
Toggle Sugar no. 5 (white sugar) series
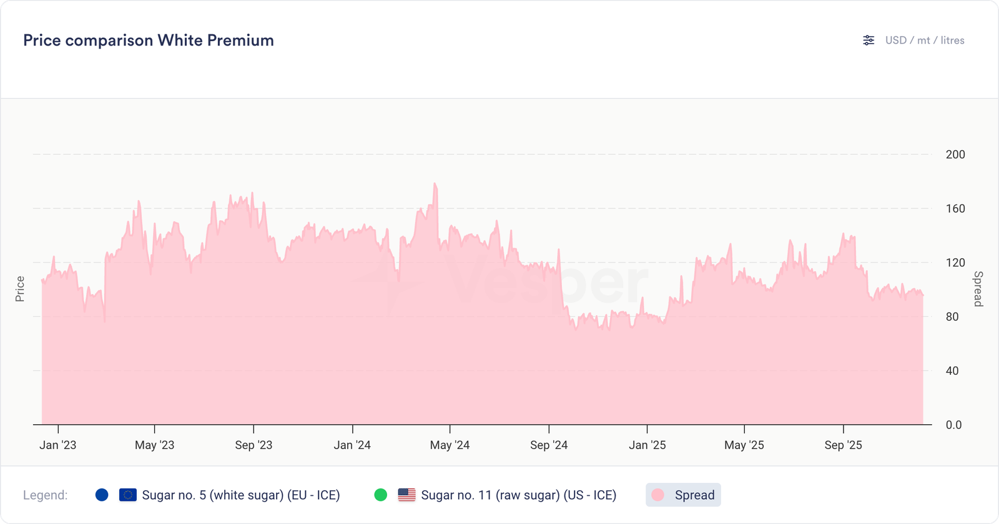point(240,495)
